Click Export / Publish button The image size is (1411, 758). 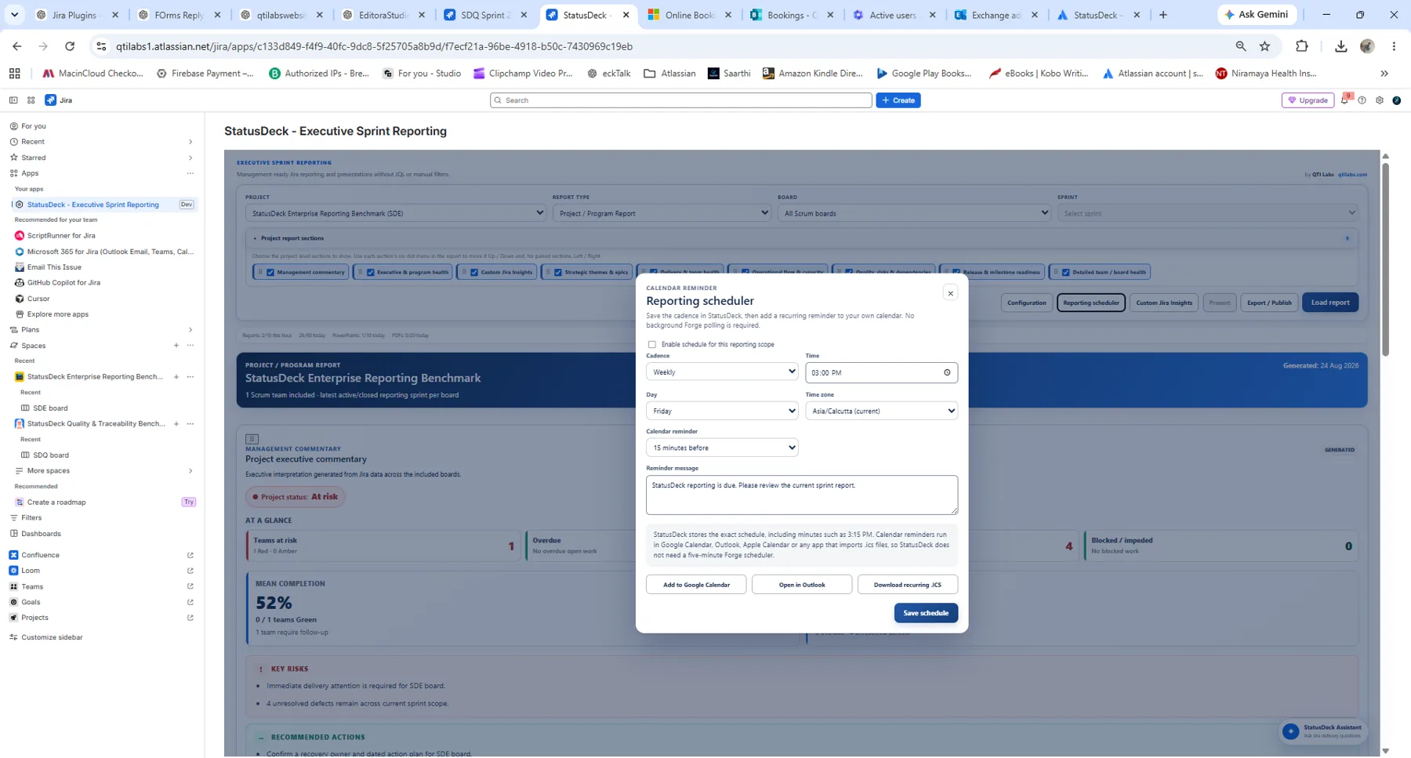coord(1269,303)
